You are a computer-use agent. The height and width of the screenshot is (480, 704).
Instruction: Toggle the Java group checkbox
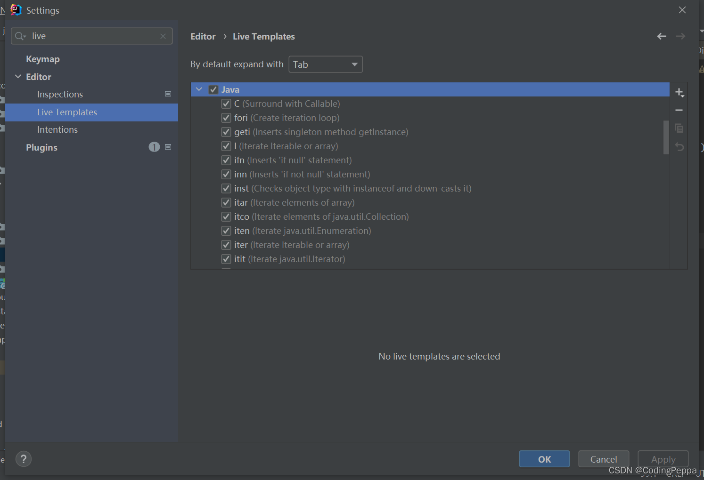tap(213, 89)
